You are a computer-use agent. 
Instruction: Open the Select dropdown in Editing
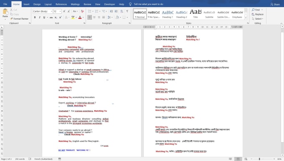[x=258, y=19]
